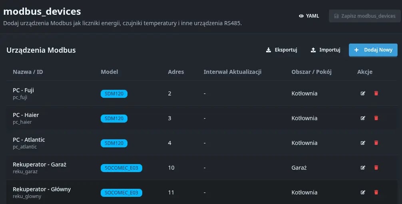Edit the PC - Fuji device

coord(363,93)
